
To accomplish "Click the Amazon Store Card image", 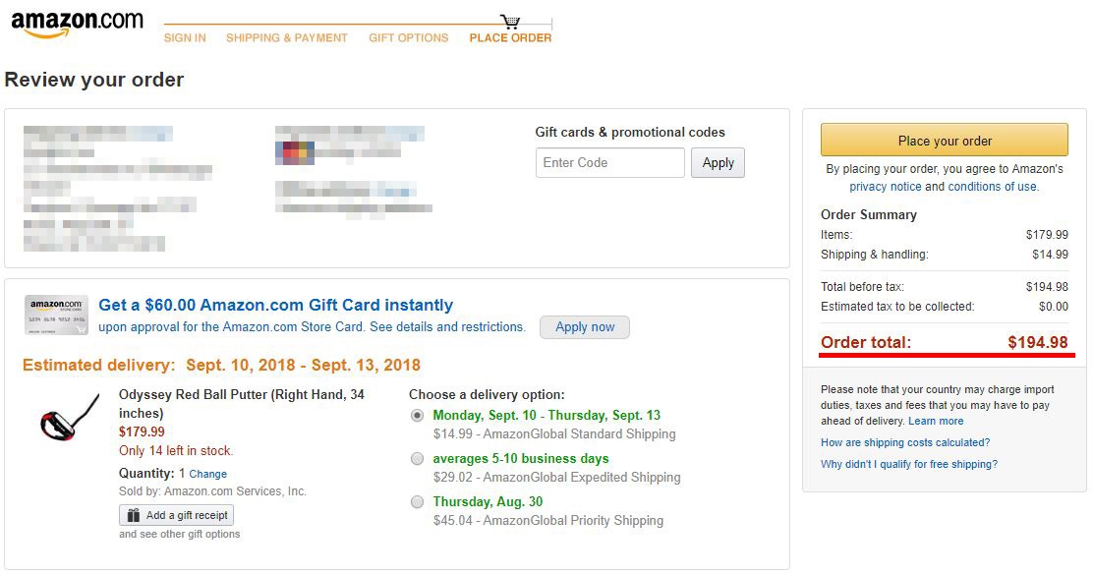I will point(56,315).
